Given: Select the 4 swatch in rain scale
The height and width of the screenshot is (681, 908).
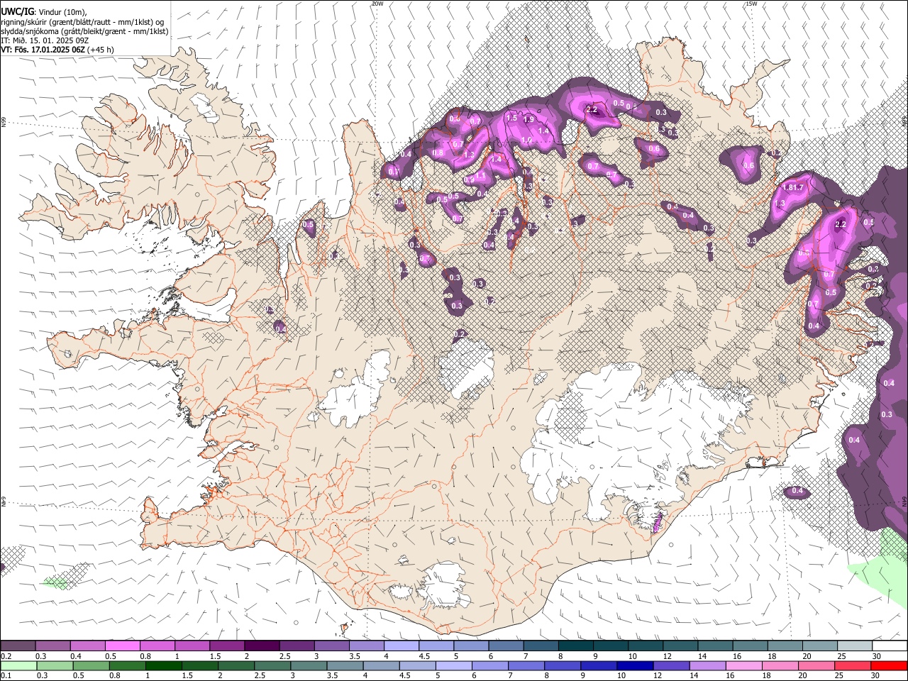Looking at the screenshot, I should [381, 665].
